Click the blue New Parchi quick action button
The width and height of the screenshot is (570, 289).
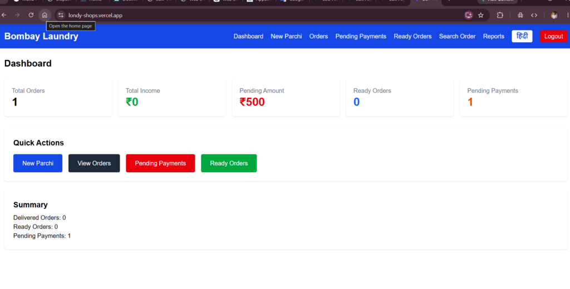38,163
